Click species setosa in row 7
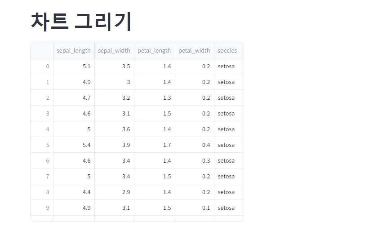Image resolution: width=373 pixels, height=226 pixels. (x=229, y=176)
